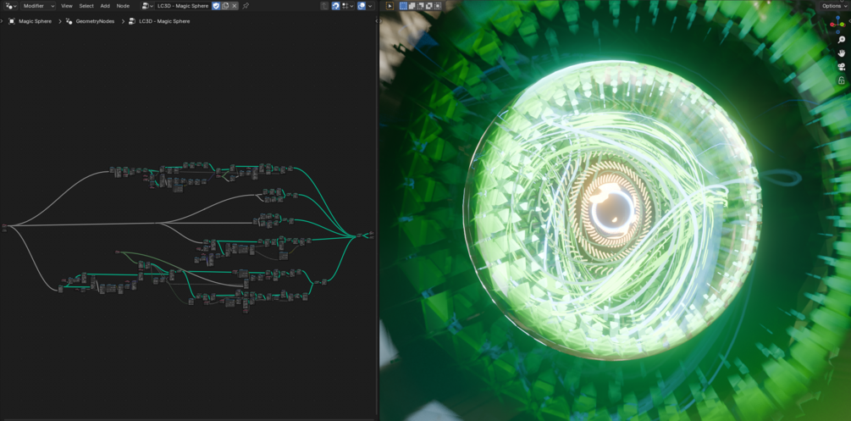Choose the Invert selection mode icon
Image resolution: width=851 pixels, height=421 pixels.
(429, 5)
